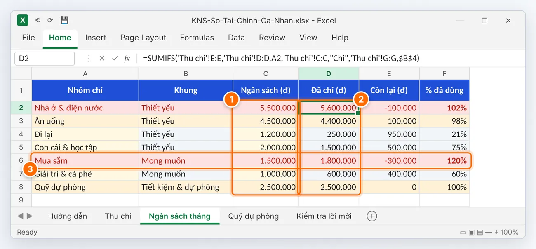Add a new sheet with the plus icon
The height and width of the screenshot is (249, 536).
372,216
